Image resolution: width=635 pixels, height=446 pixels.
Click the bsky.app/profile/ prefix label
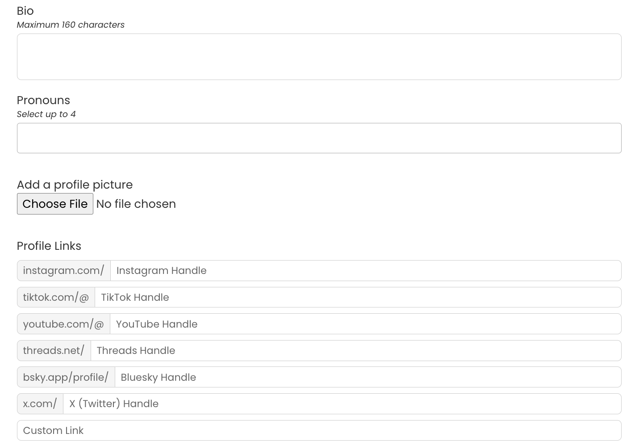pos(66,377)
